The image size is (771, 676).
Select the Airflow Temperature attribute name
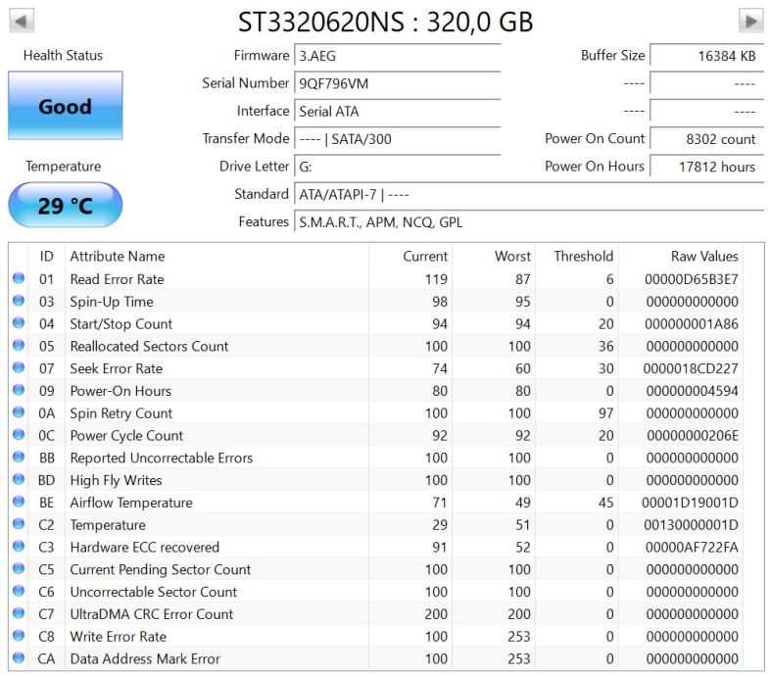tap(131, 503)
